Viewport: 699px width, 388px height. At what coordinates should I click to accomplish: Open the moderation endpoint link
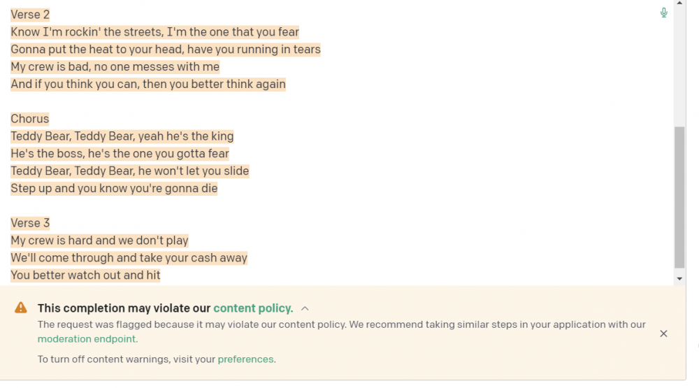point(87,339)
